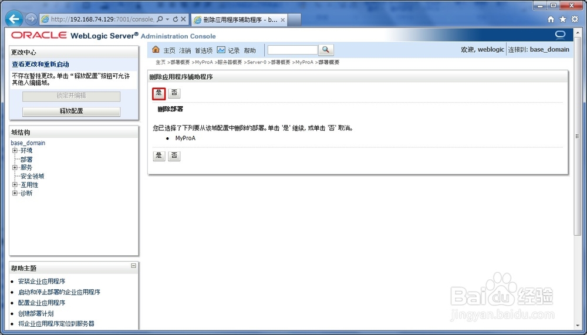Open 安装企业应用程序 help link
Screen dimensions: 587x335
pyautogui.click(x=42, y=282)
